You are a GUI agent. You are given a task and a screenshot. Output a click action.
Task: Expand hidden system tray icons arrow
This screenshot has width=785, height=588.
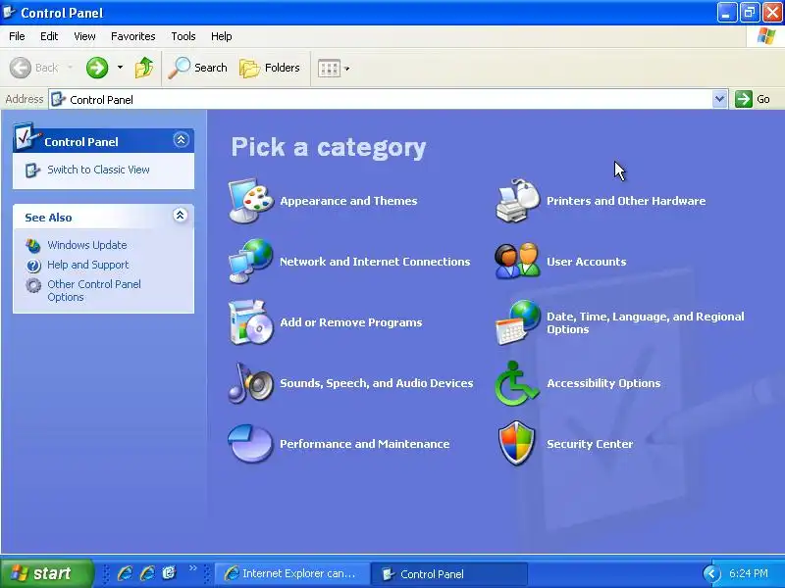[711, 573]
